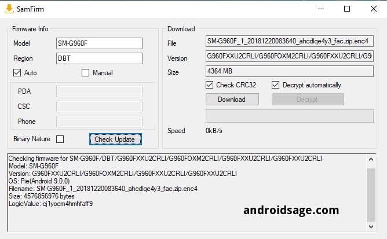Click the log scrollbar up arrow
Viewport: 387px width, 239px height.
[371, 160]
